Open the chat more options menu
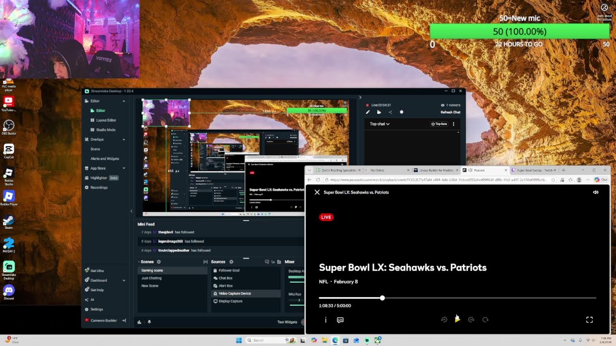The image size is (616, 346). click(453, 124)
